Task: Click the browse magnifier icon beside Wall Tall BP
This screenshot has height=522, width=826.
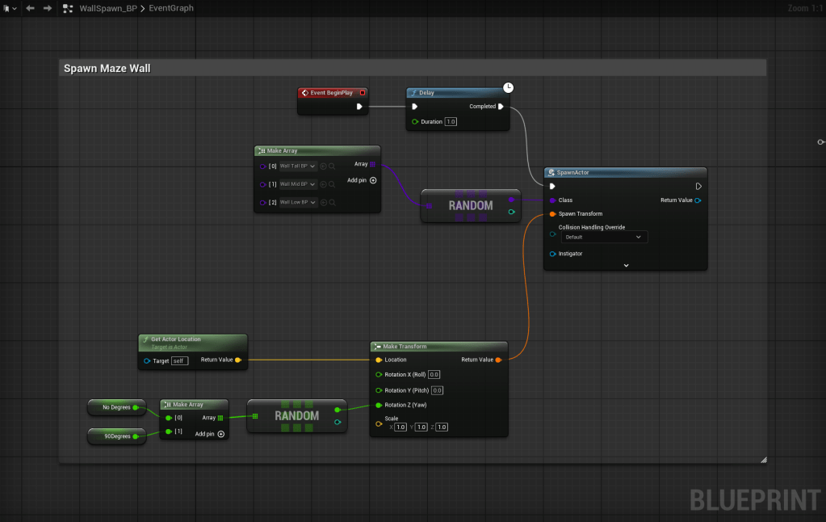Action: click(x=332, y=166)
